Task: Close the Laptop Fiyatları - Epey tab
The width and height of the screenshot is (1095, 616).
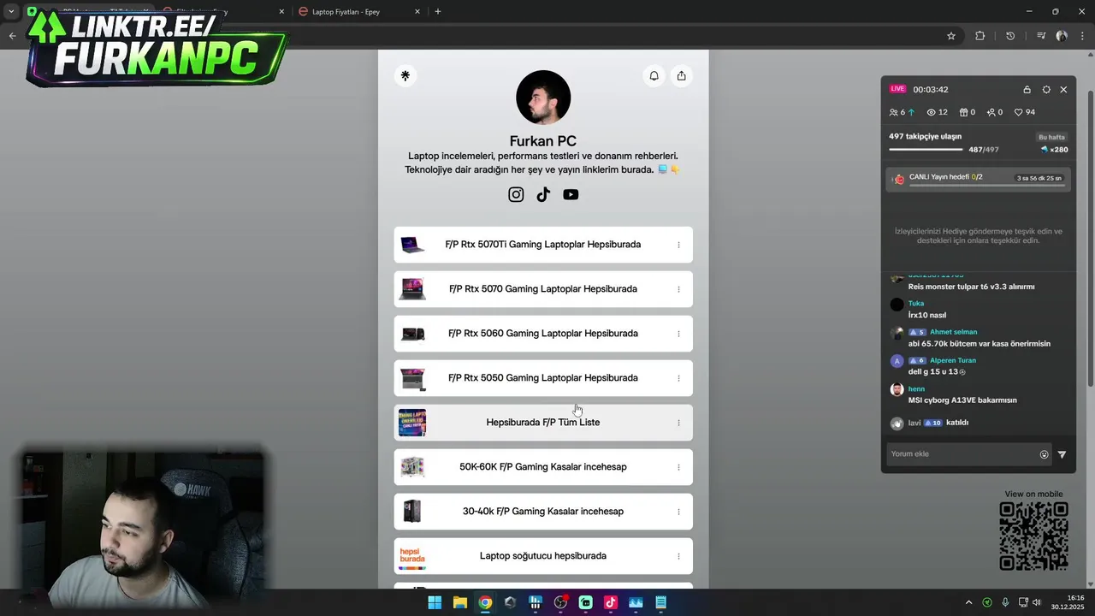Action: point(417,12)
